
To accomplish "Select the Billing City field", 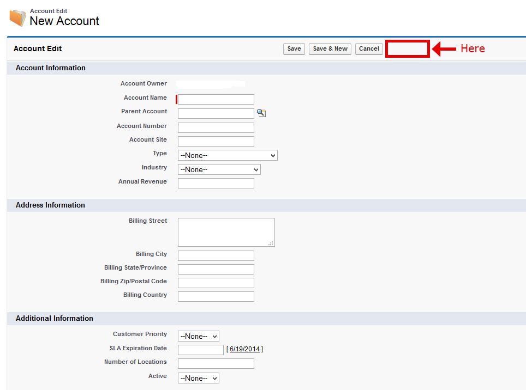I will (216, 255).
